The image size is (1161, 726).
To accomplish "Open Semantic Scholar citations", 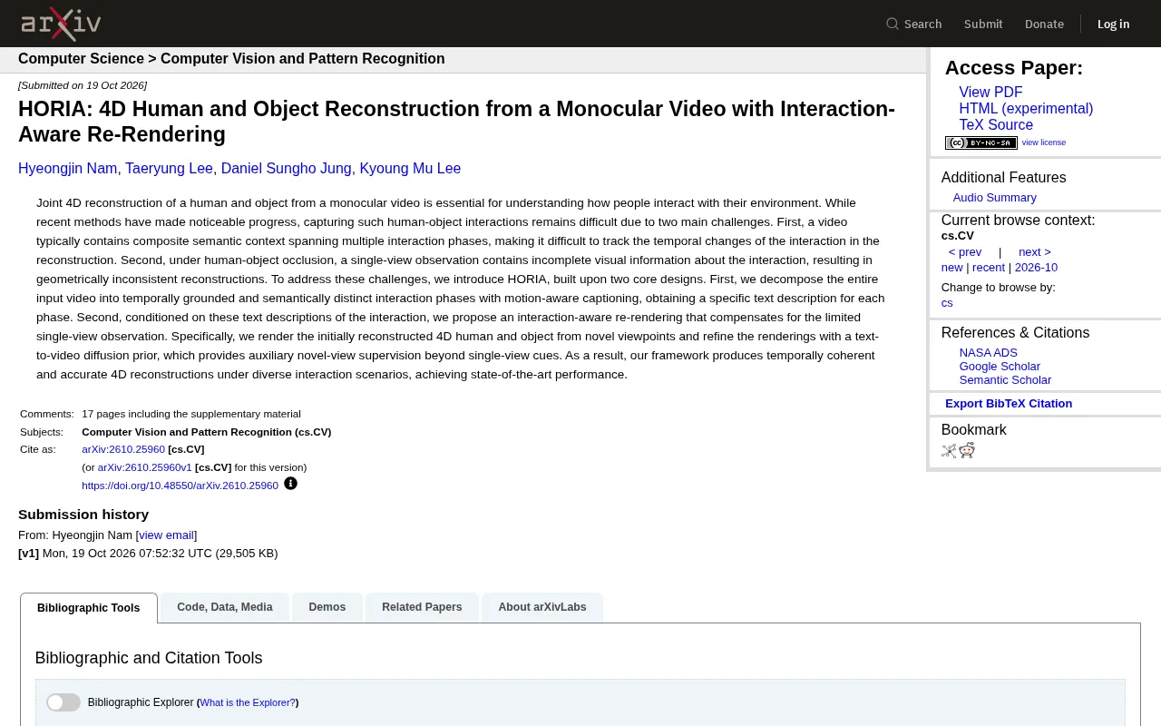I will pos(1005,380).
